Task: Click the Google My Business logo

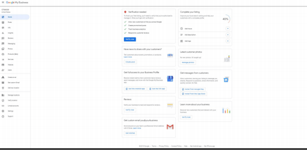Action: click(17, 2)
